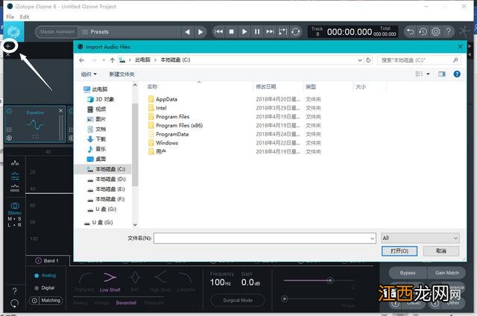
Task: Click the 打开(O) button
Action: 399,251
